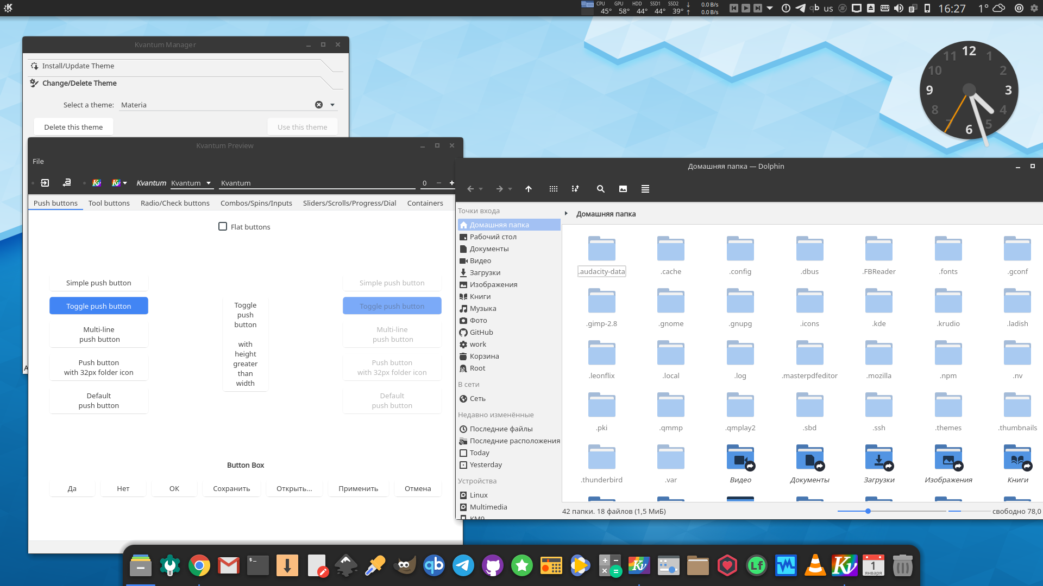Open Dolphin back history dropdown arrow
The image size is (1043, 586).
481,189
